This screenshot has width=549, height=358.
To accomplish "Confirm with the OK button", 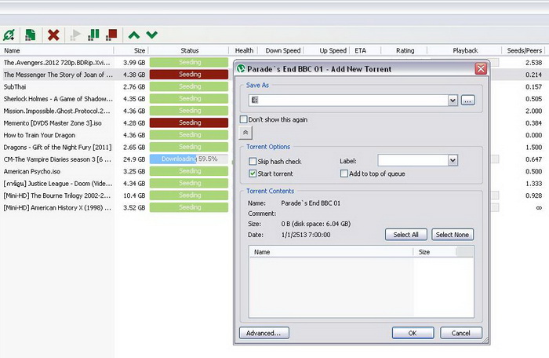I will tap(413, 333).
